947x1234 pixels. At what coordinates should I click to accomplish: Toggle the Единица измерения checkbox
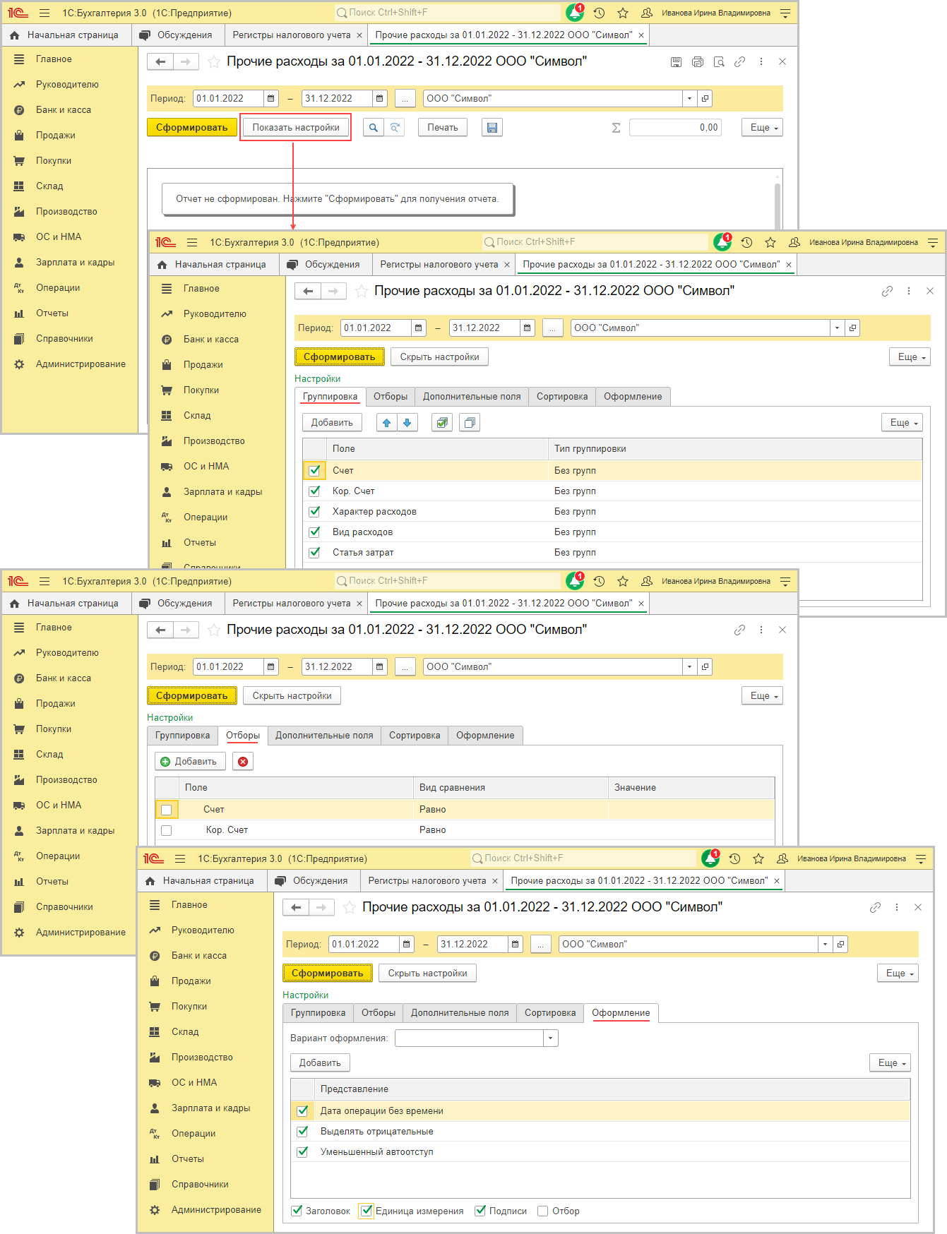(367, 1211)
